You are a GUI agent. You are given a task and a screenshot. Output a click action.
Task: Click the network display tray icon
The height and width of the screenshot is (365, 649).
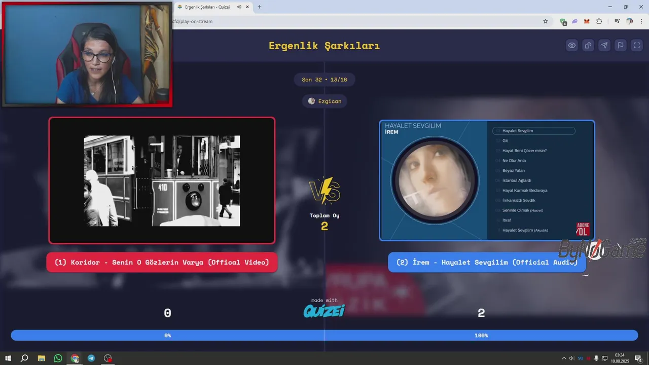click(604, 358)
